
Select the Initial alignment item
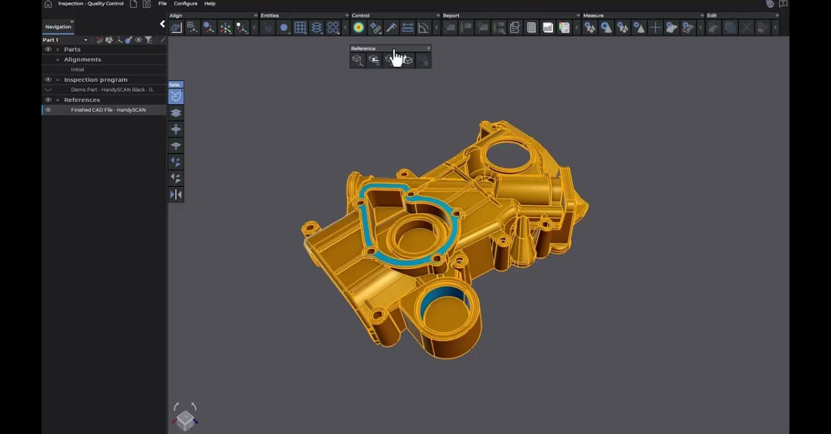(x=78, y=70)
